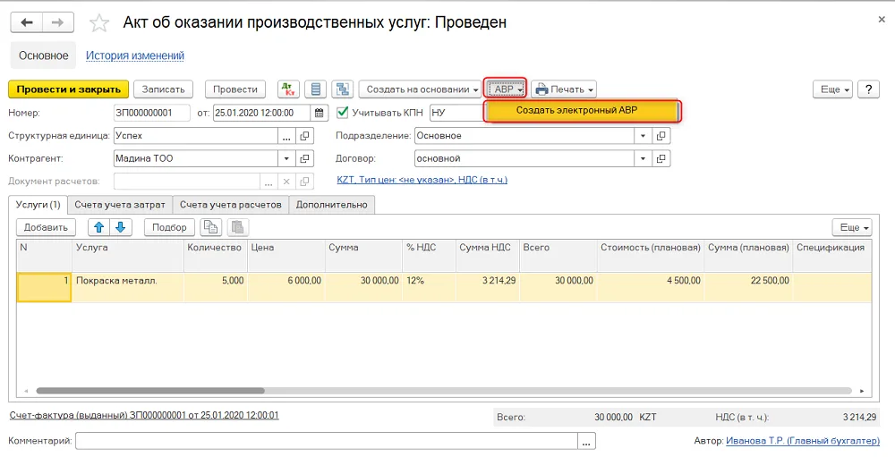Switch to Счета учета расчетов tab
The image size is (895, 457).
click(x=231, y=205)
